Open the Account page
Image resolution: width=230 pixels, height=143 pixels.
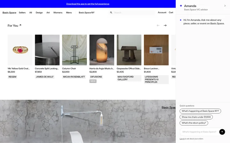[162, 12]
